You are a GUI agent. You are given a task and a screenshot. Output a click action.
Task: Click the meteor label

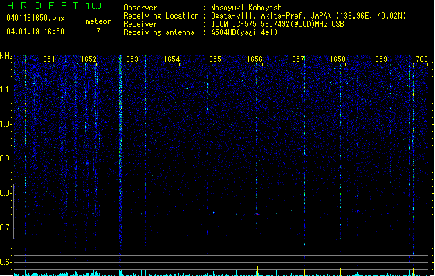click(x=98, y=21)
